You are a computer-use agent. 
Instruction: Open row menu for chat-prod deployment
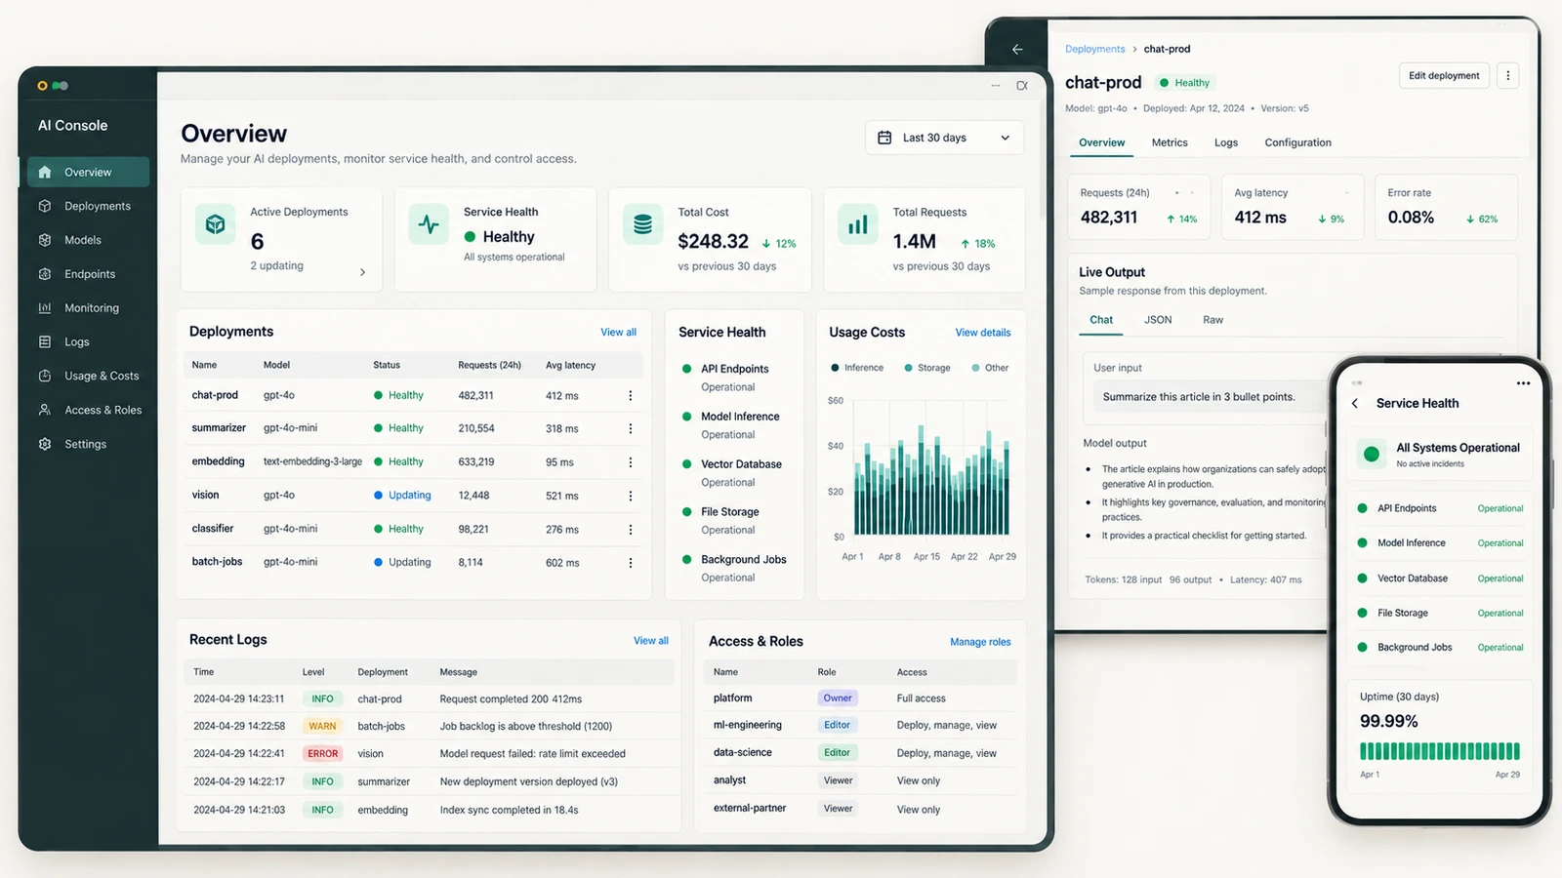coord(630,395)
